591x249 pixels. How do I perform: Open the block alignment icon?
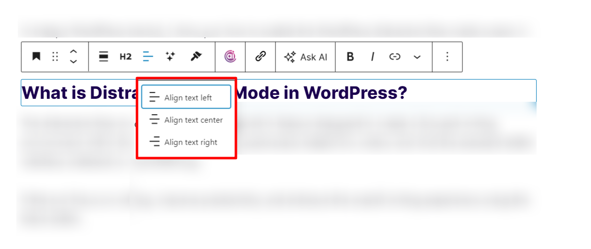(104, 57)
